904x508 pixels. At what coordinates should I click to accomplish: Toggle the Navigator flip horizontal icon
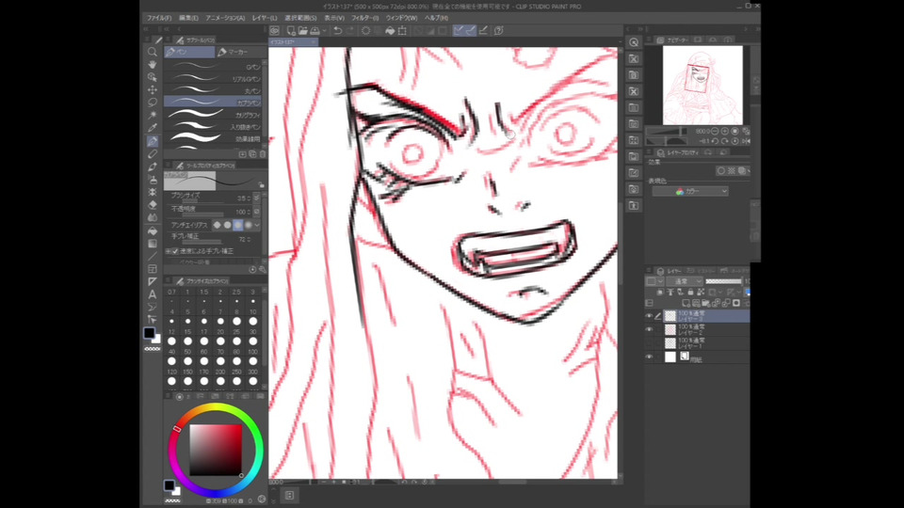747,141
